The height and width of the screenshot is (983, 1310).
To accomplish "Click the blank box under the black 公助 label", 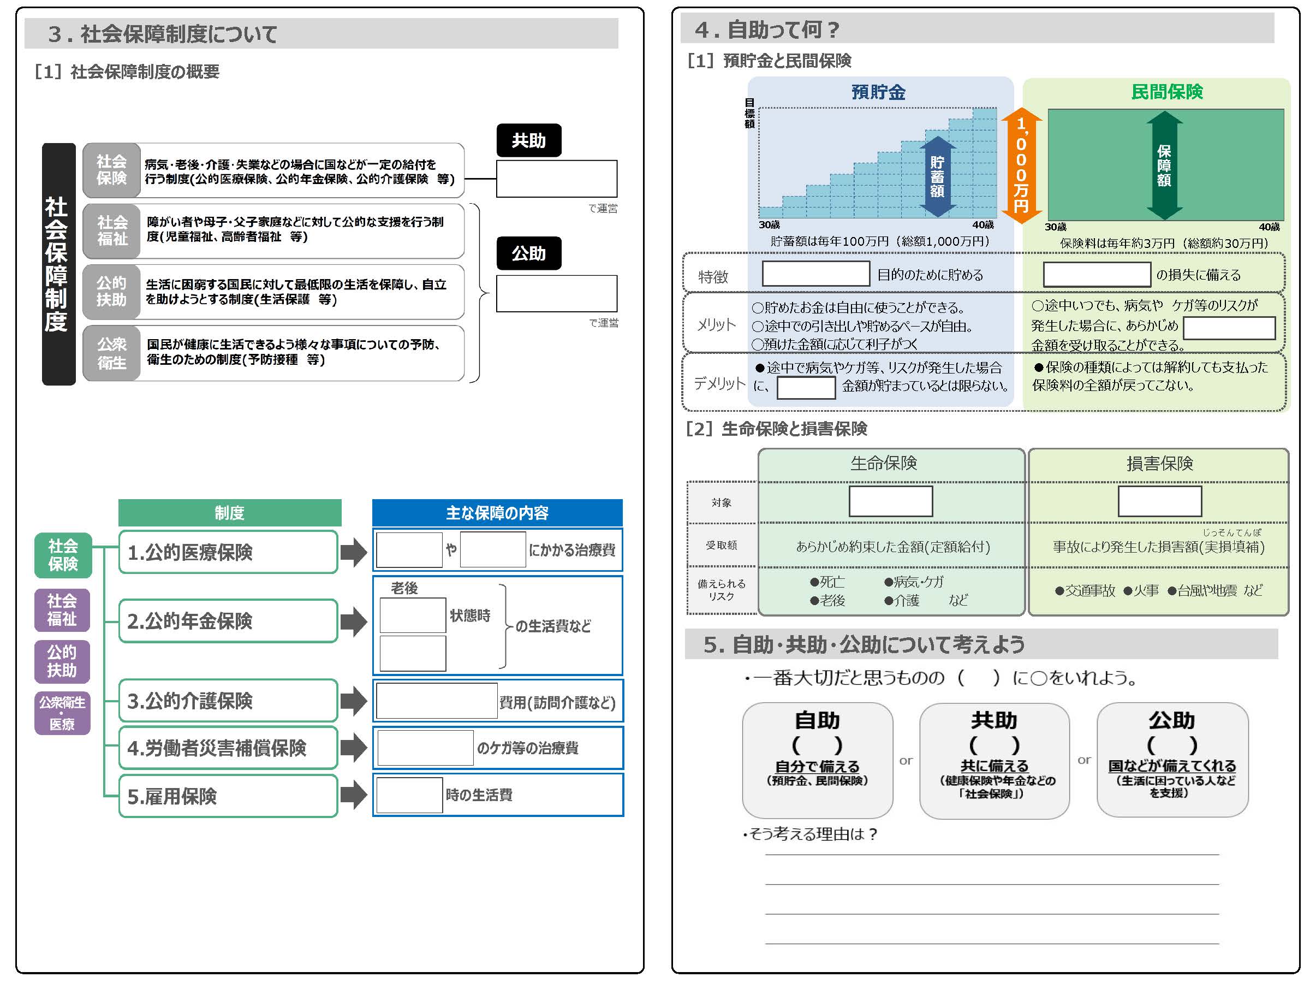I will tap(557, 293).
